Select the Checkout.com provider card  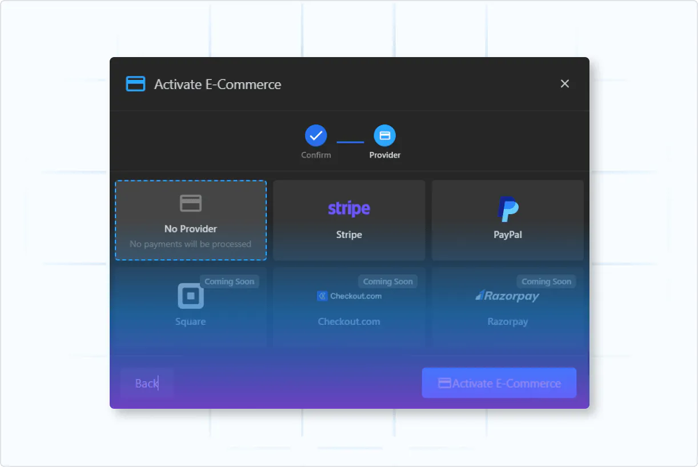click(349, 307)
